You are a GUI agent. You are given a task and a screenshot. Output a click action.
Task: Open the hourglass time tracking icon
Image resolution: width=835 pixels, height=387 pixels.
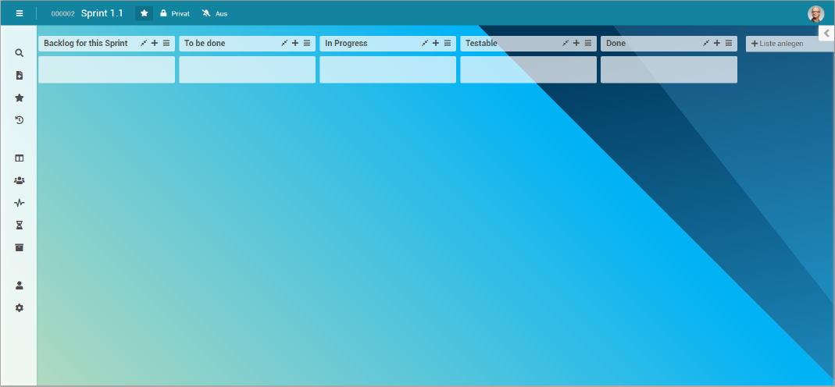coord(20,225)
